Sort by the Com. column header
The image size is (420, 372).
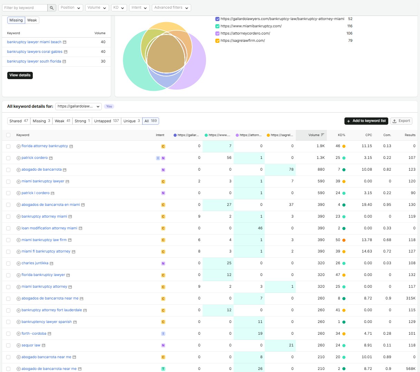pos(387,135)
